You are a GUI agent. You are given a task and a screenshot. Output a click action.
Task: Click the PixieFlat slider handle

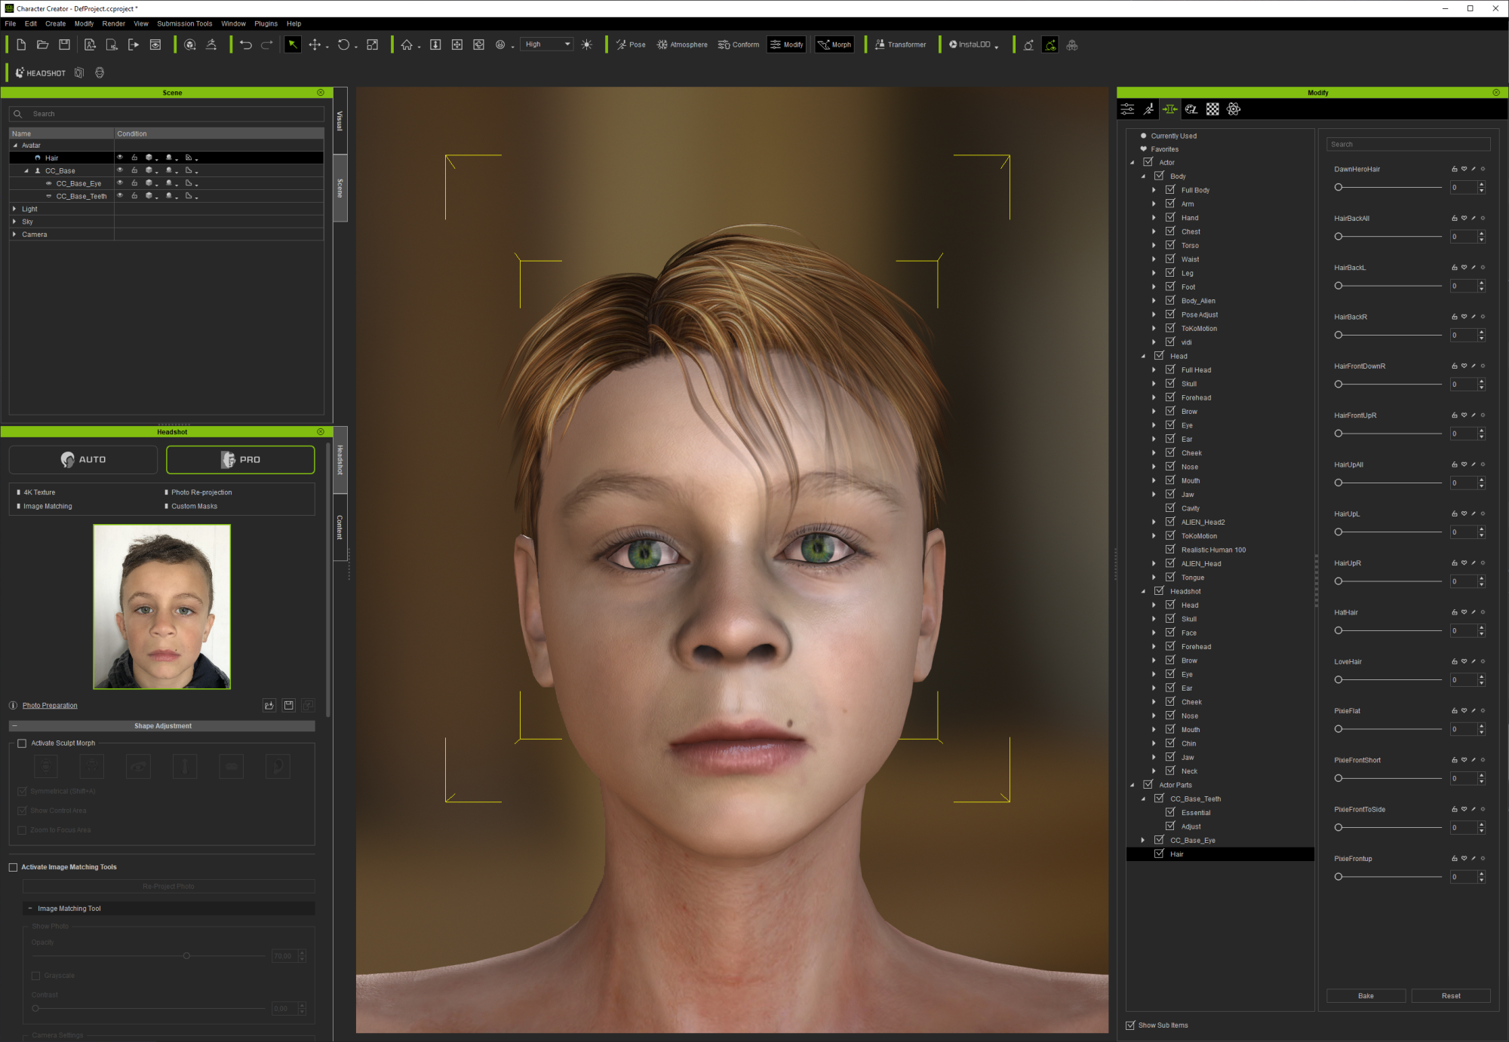(1338, 729)
